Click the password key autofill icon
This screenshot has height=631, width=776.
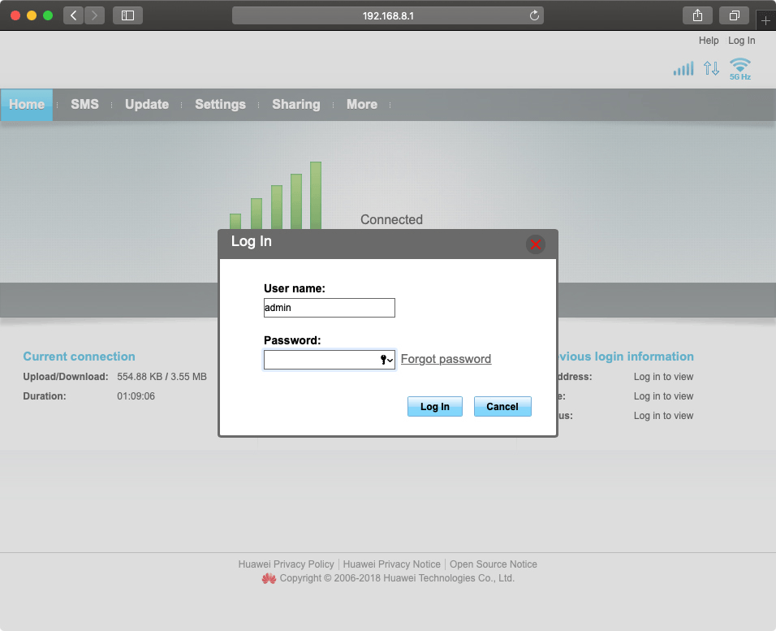tap(386, 360)
